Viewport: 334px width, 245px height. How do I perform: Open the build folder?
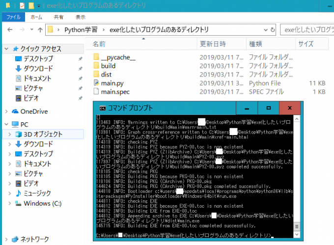[108, 65]
